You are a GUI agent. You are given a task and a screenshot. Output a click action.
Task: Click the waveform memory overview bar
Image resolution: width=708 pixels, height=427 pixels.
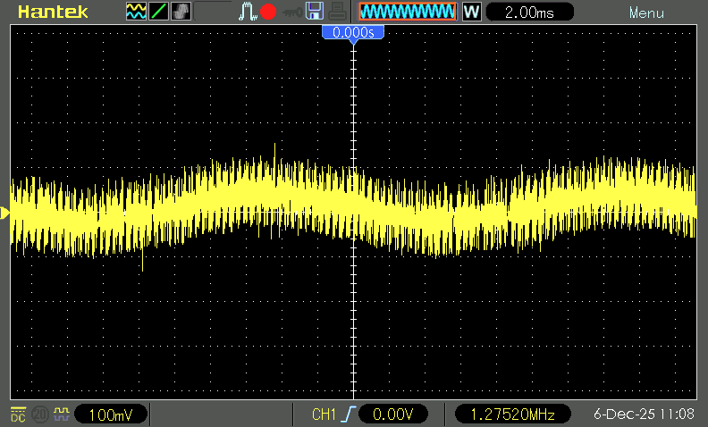coord(407,12)
